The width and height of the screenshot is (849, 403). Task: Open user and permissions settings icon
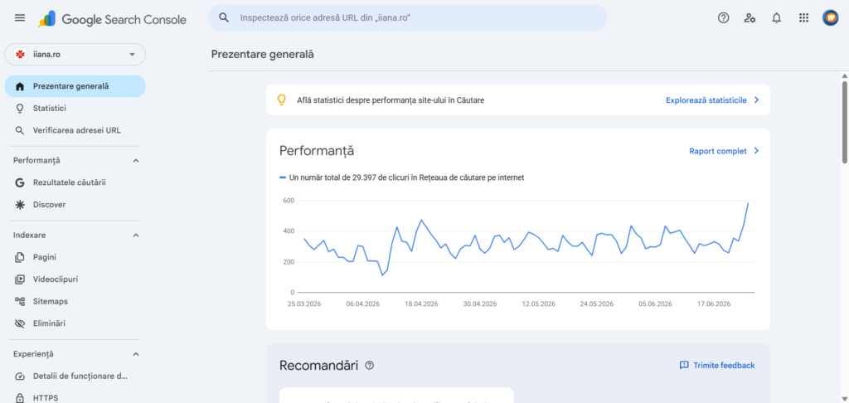750,18
